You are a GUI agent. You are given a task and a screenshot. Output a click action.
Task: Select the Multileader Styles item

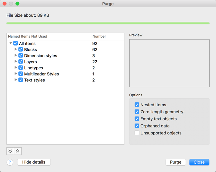(x=41, y=74)
